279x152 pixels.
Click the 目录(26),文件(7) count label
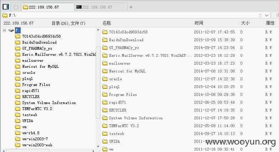click(x=68, y=23)
